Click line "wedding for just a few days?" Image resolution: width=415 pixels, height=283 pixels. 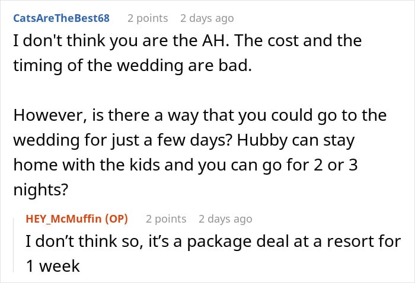click(x=184, y=140)
